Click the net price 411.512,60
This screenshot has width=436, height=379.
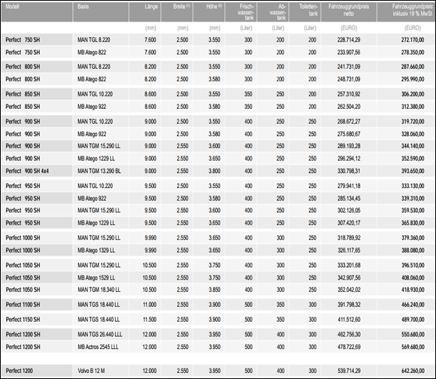tap(349, 320)
